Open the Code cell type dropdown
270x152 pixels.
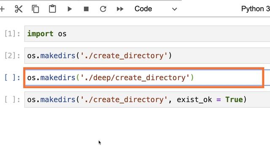(x=156, y=9)
